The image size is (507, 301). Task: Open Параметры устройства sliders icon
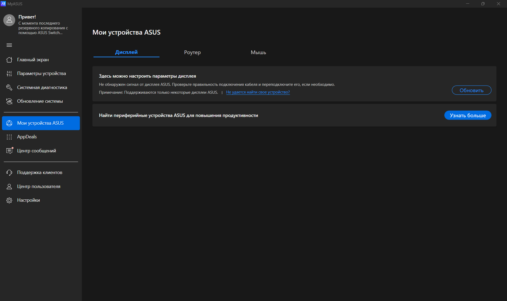9,74
